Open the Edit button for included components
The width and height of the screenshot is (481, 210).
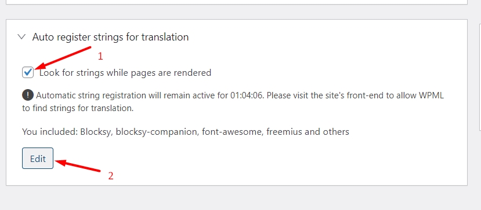pyautogui.click(x=38, y=159)
